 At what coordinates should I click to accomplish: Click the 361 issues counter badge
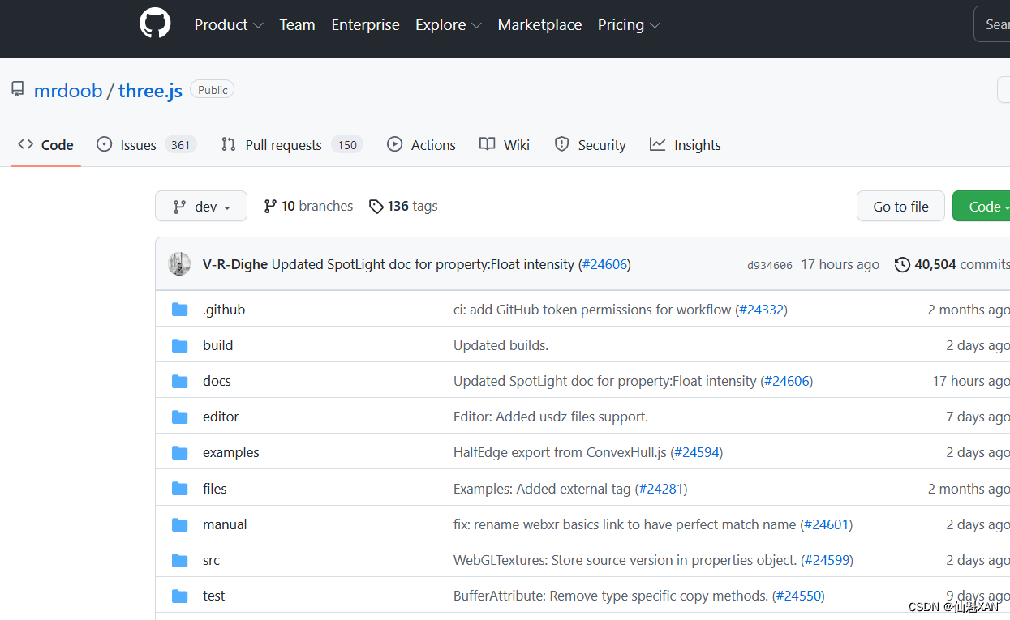180,145
